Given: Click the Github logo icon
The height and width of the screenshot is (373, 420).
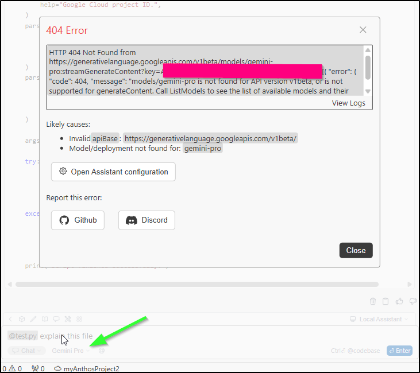Looking at the screenshot, I should tap(64, 220).
